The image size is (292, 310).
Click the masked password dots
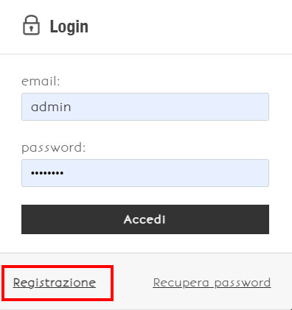tap(47, 173)
